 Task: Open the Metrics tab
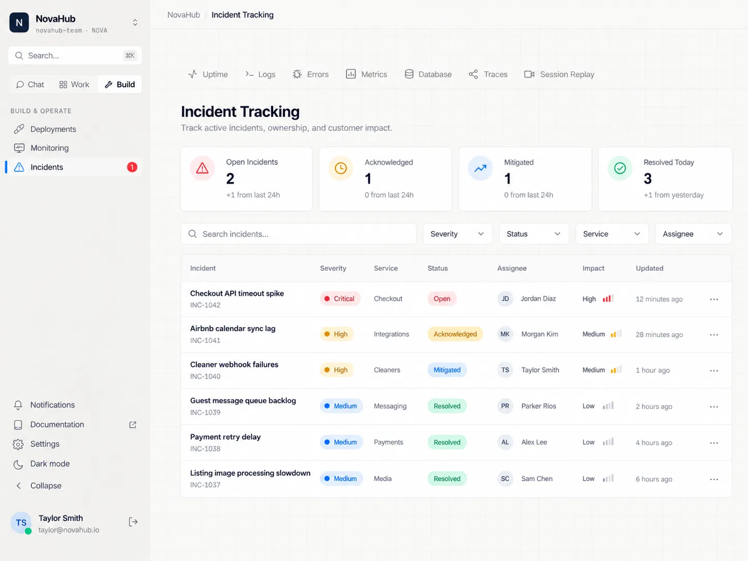(366, 74)
